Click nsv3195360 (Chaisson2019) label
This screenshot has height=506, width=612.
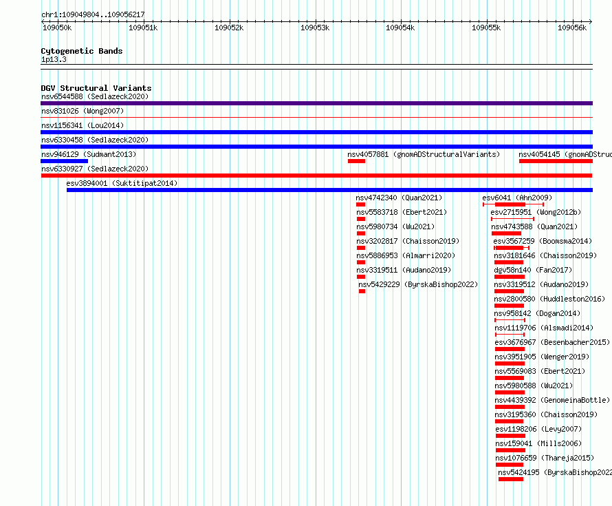547,414
